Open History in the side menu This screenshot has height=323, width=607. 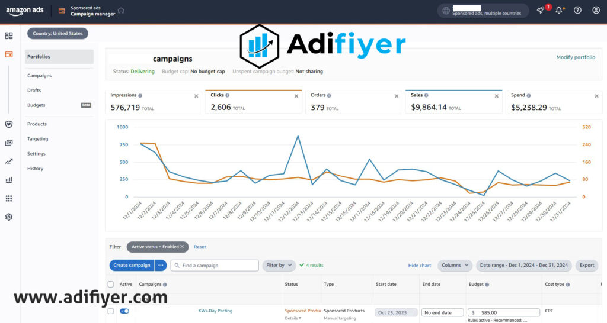(35, 169)
